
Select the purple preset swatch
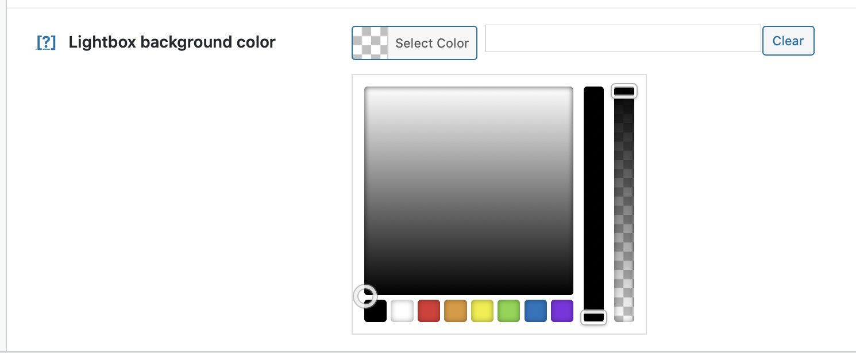click(x=562, y=311)
